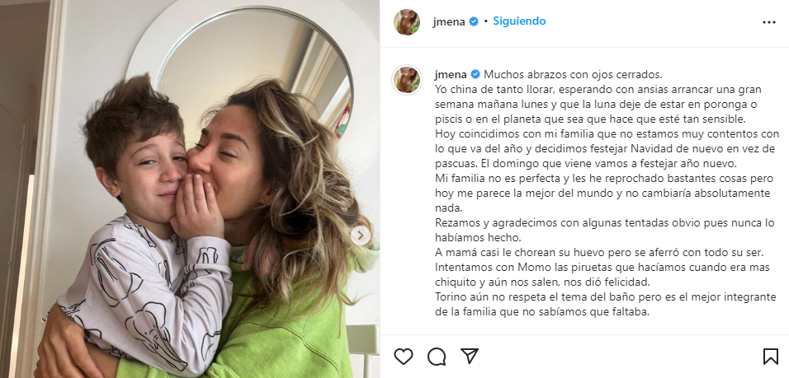Toggle the Siguiendo following status
The height and width of the screenshot is (378, 789).
[519, 21]
